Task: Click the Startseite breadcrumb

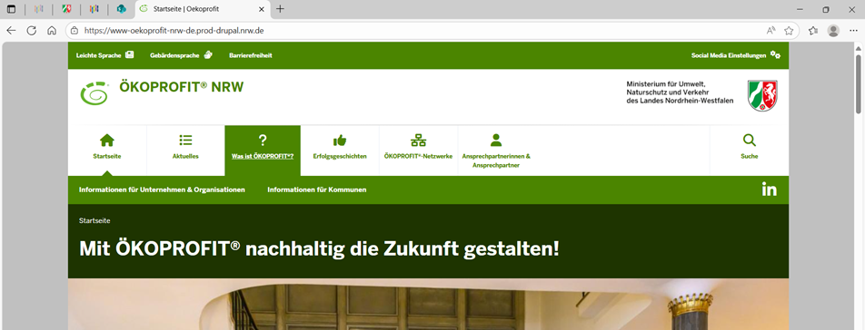Action: [x=94, y=220]
